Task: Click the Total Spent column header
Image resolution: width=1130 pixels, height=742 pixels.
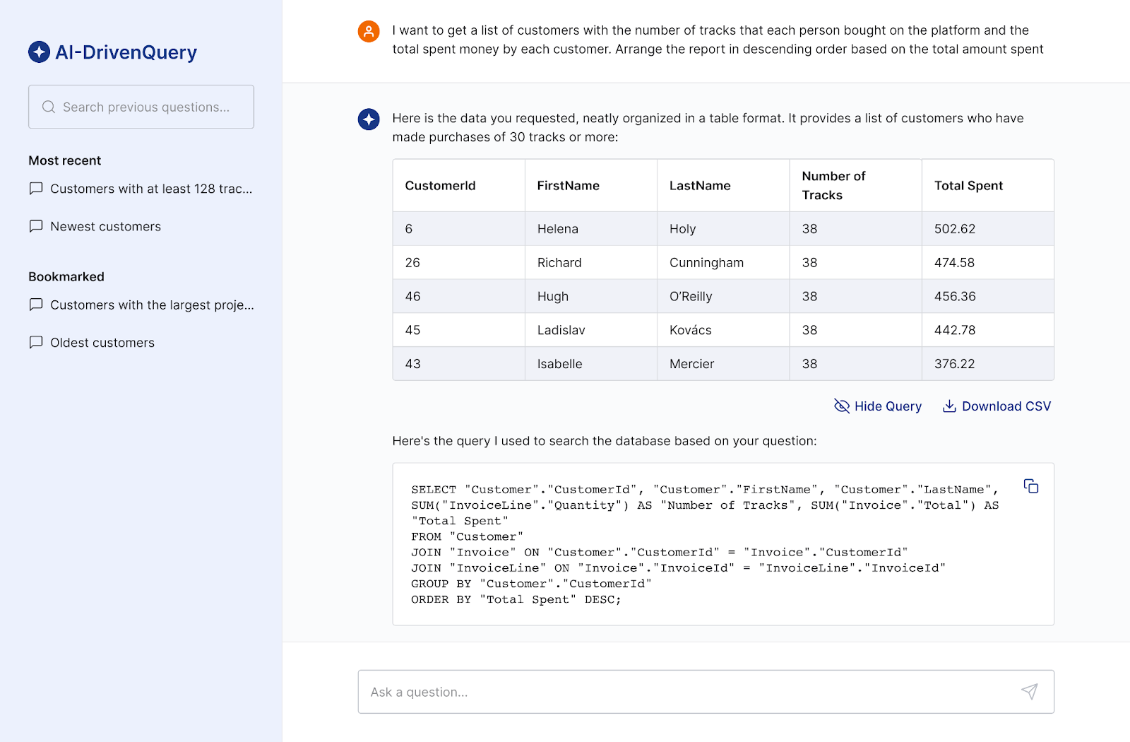Action: (x=968, y=185)
